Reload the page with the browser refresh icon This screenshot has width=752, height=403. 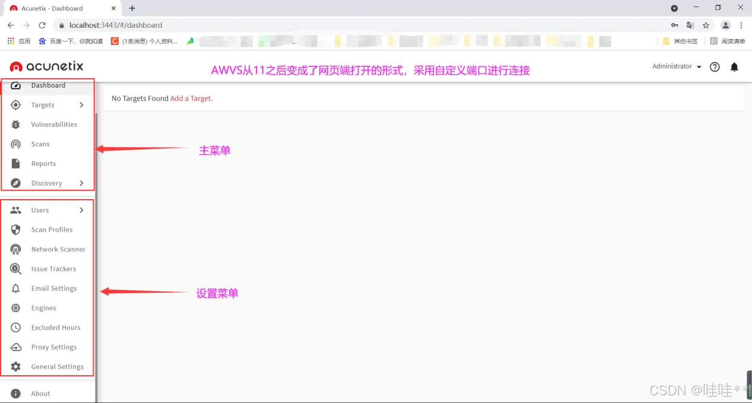(x=42, y=25)
